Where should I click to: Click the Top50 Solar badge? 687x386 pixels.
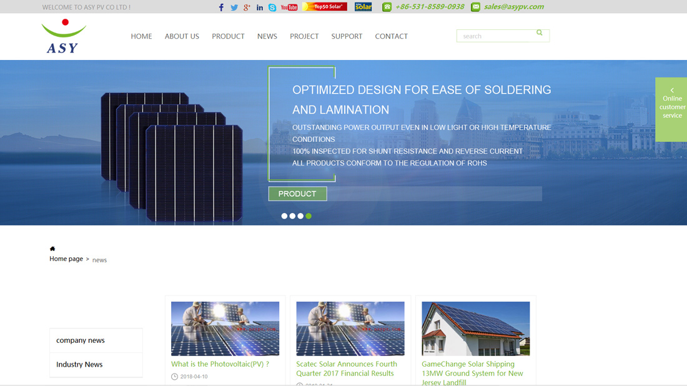pyautogui.click(x=324, y=7)
